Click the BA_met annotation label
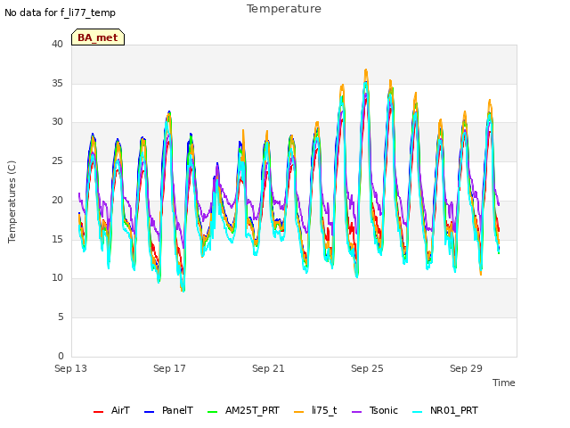570x428 pixels. tap(98, 37)
